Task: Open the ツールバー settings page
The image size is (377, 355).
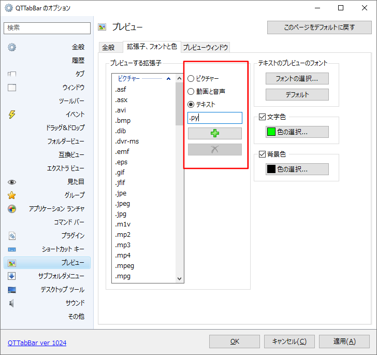Action: pos(71,101)
